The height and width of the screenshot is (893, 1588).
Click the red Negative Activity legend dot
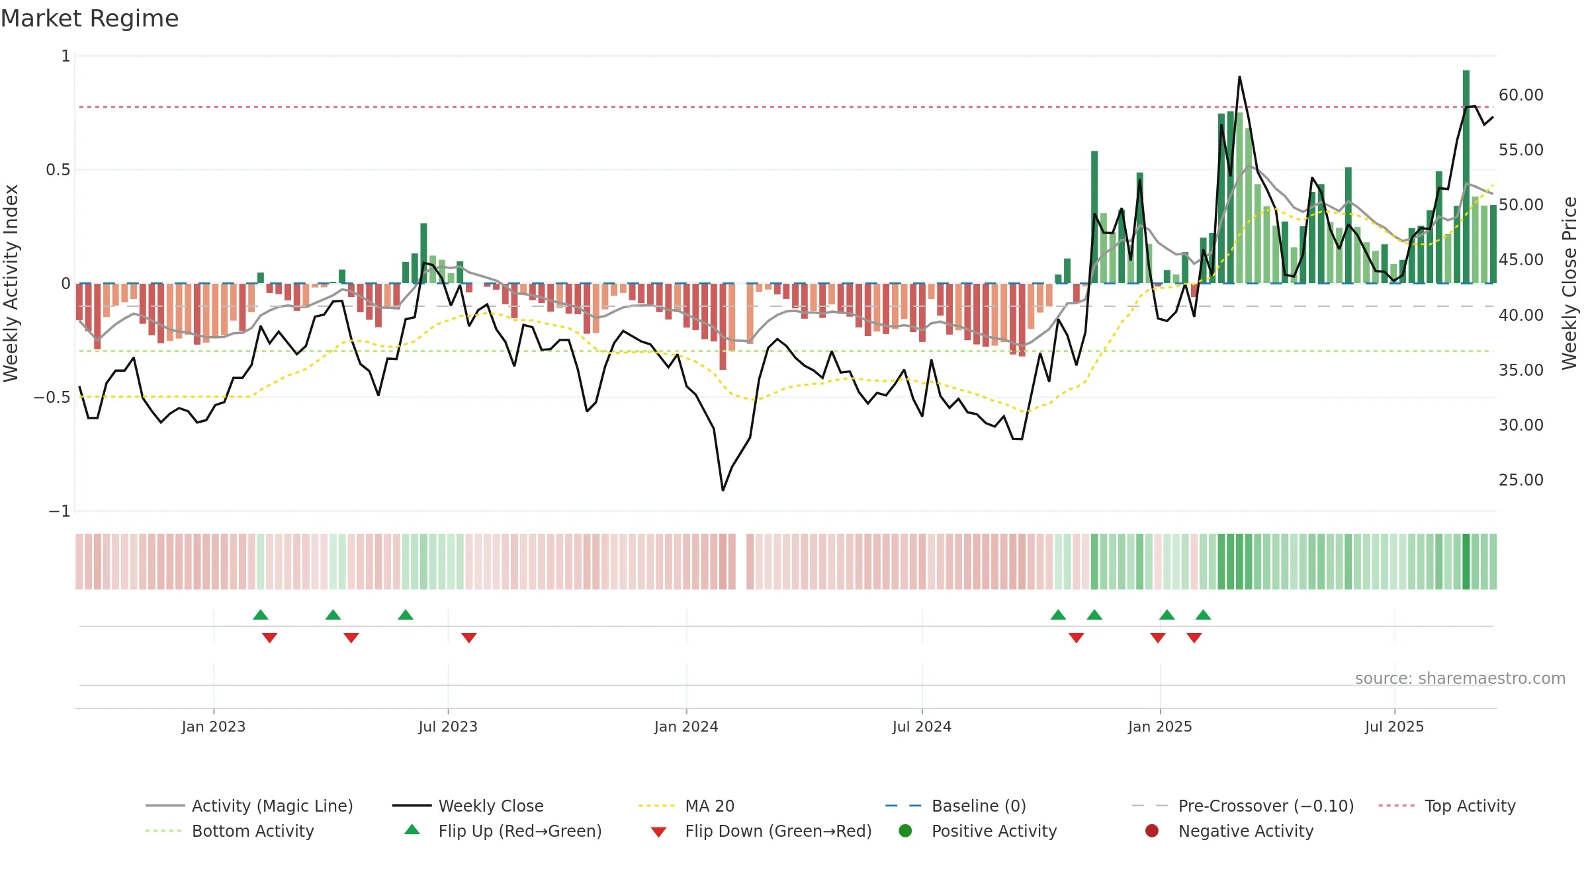click(1152, 831)
